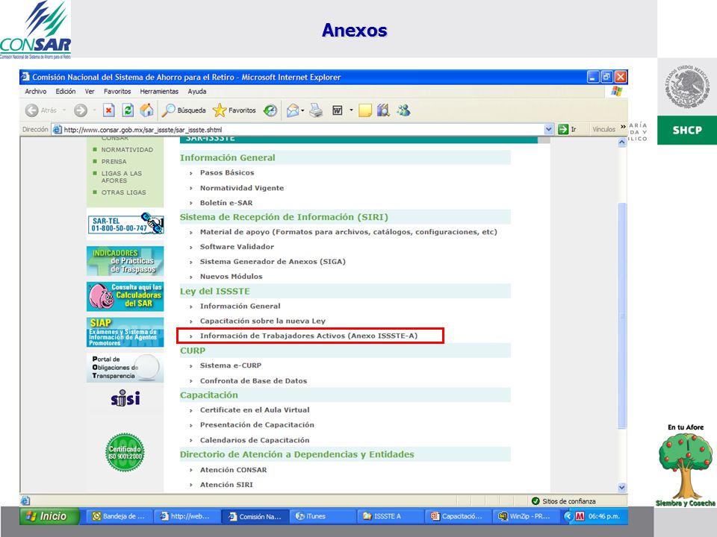The image size is (717, 537).
Task: Open Sistema e-CURP link
Action: (231, 365)
